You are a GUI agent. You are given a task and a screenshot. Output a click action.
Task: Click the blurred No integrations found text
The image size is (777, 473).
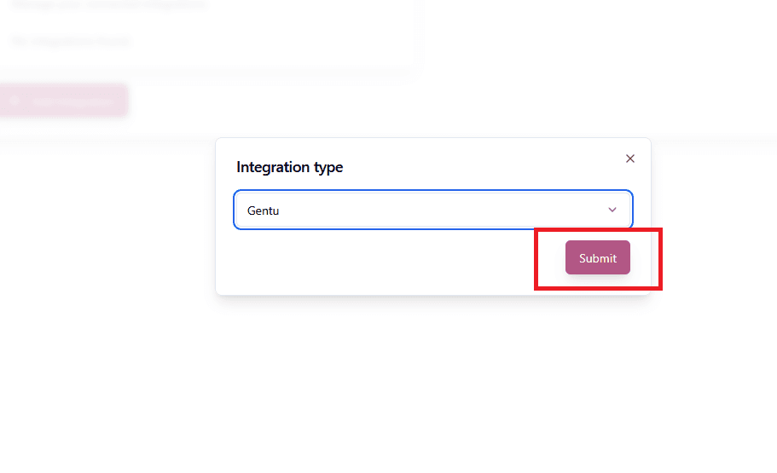click(71, 41)
